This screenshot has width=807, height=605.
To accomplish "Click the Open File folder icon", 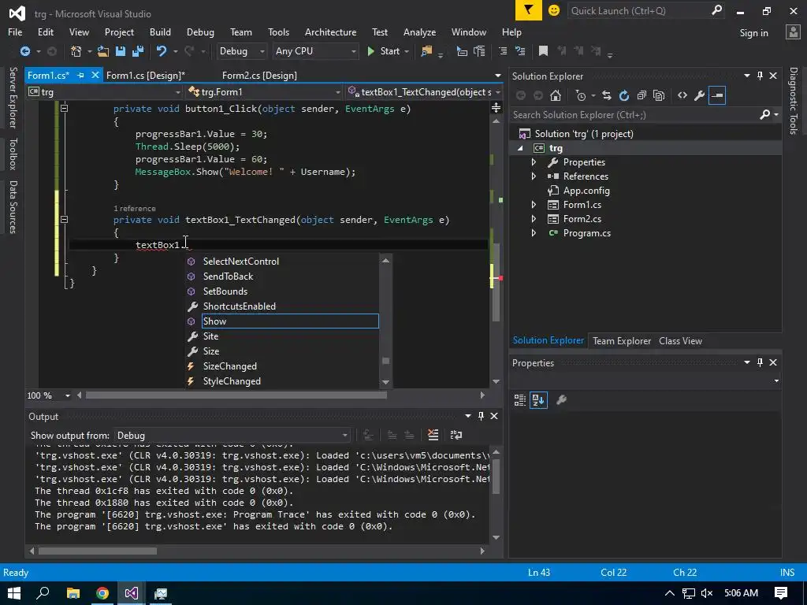I will coord(103,51).
